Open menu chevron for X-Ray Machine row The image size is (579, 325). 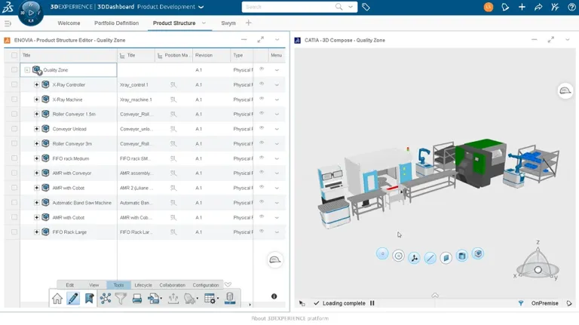277,100
